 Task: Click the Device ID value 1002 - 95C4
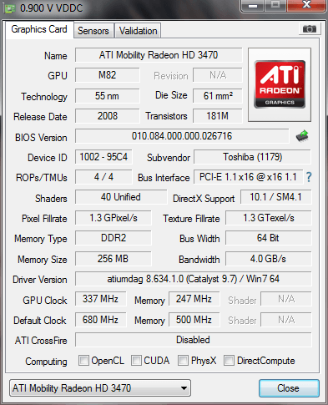coord(103,157)
